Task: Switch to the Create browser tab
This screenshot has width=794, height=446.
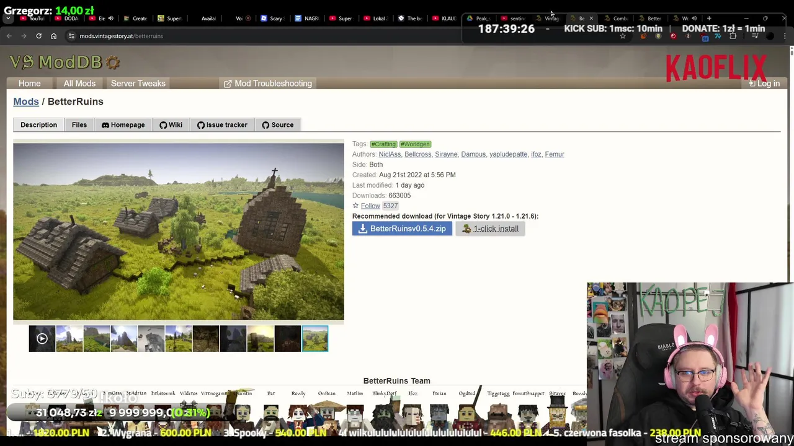Action: (x=135, y=19)
